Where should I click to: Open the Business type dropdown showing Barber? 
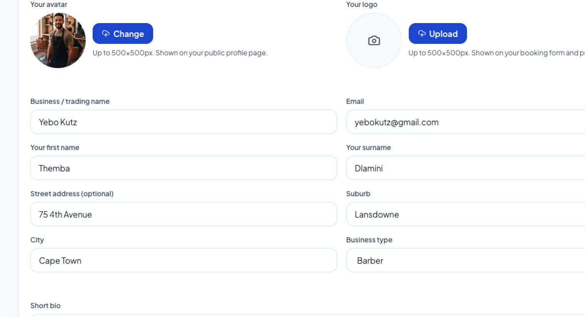click(466, 260)
